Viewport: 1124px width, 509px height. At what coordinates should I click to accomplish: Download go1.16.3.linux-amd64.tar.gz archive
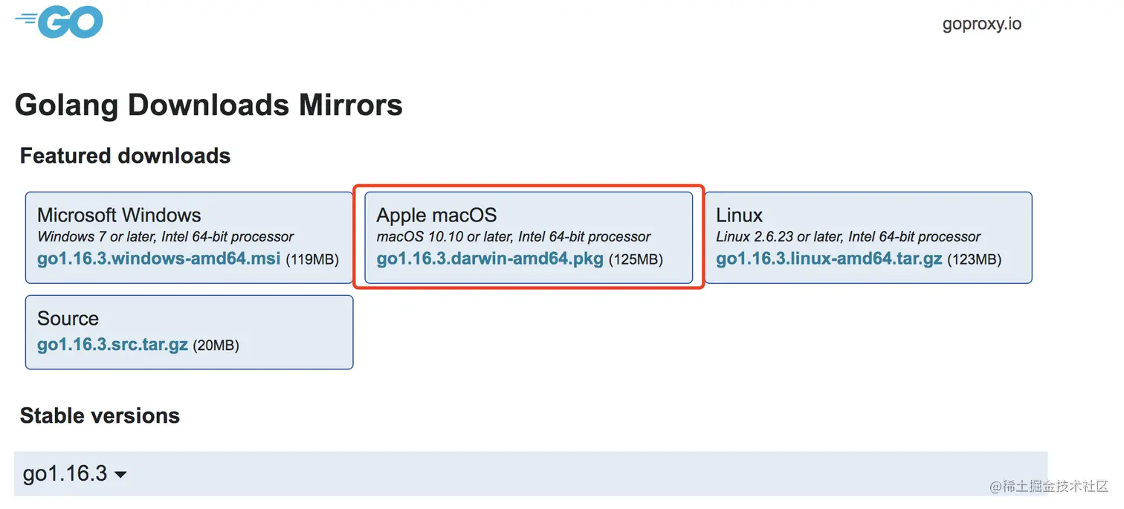click(829, 259)
